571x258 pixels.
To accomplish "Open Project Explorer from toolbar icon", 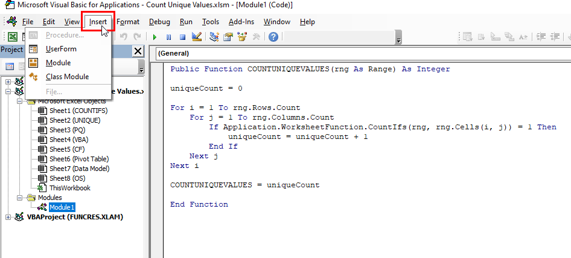I will pos(214,37).
